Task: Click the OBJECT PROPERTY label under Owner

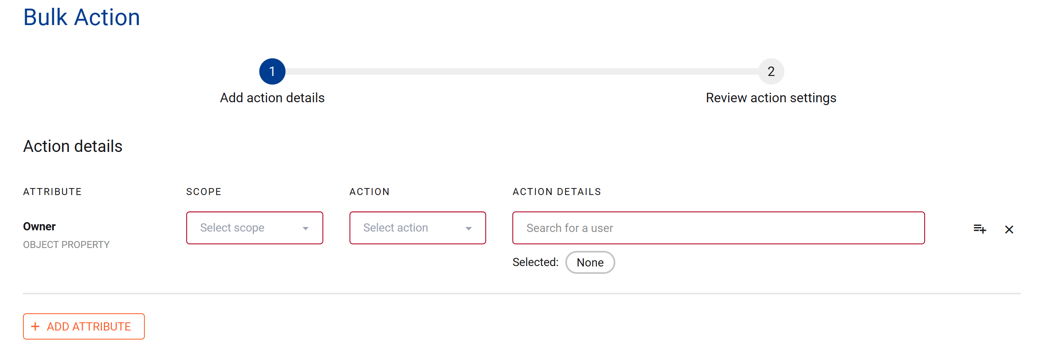Action: click(66, 245)
